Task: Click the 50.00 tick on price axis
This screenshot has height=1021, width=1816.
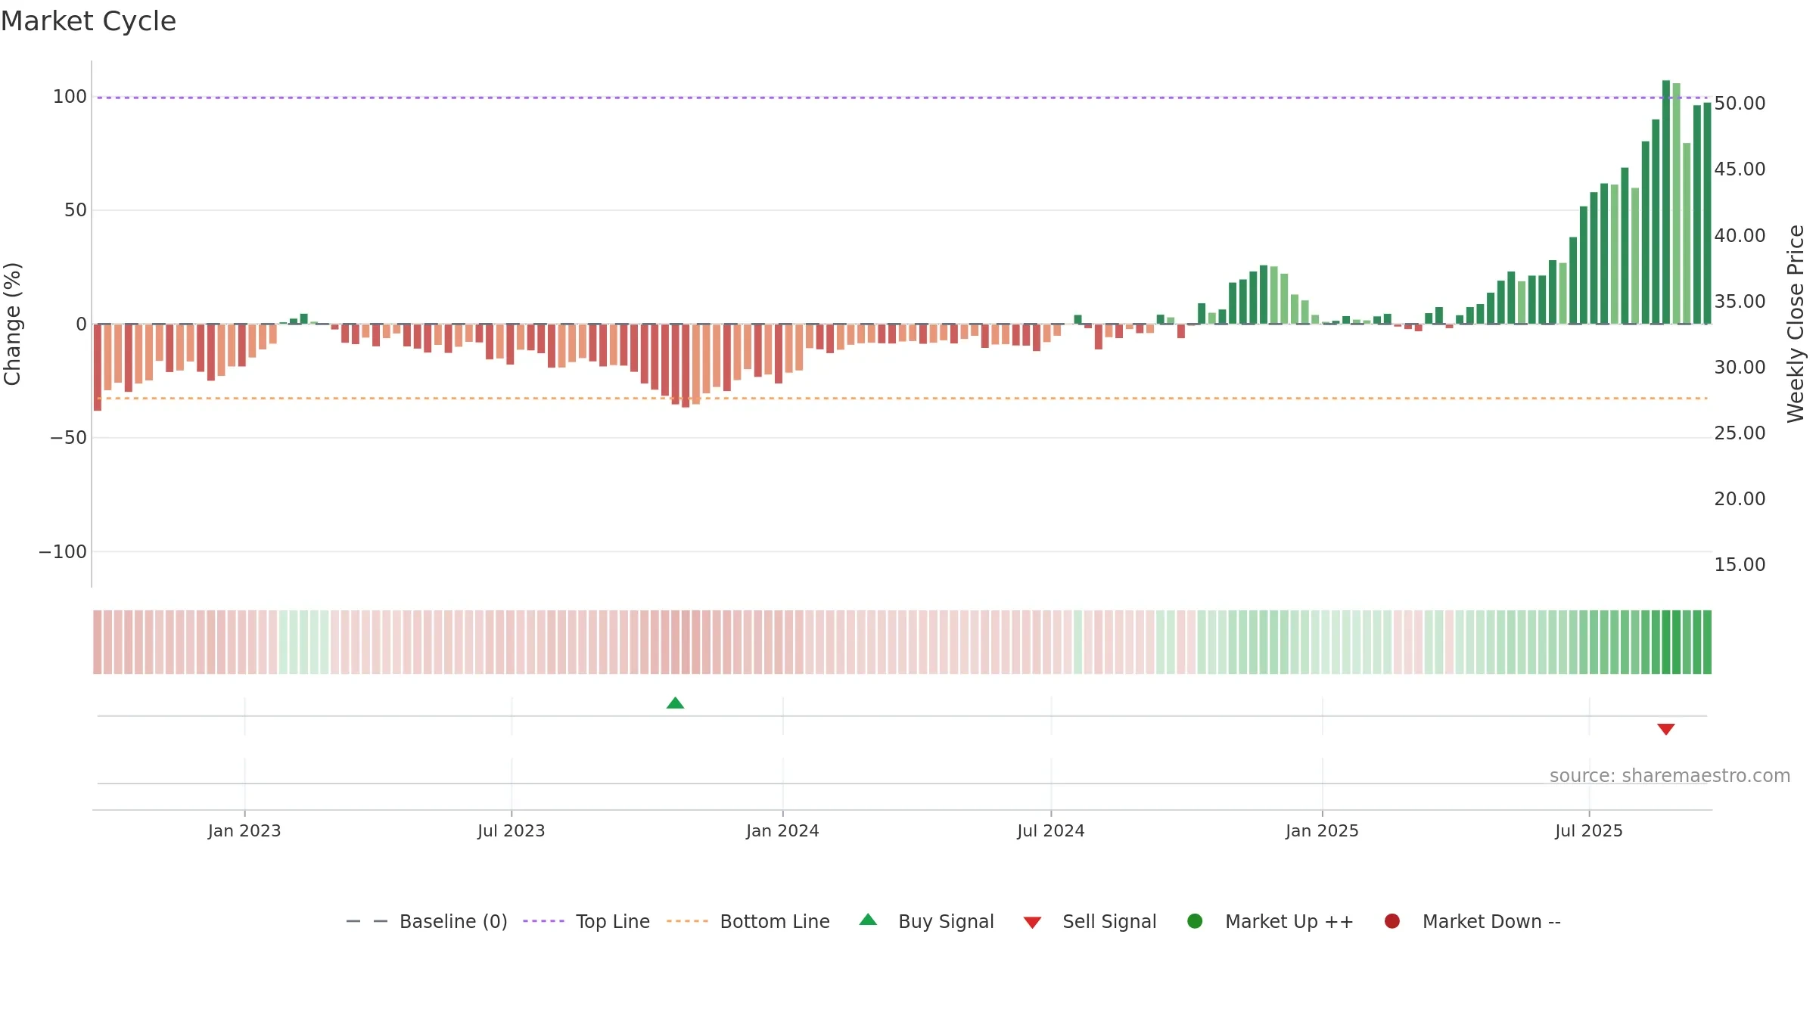Action: pos(1740,104)
